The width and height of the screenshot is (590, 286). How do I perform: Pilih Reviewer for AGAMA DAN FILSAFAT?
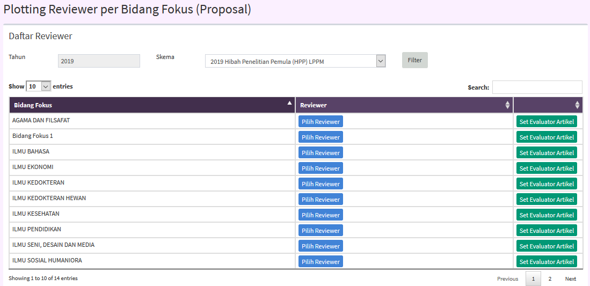coord(321,122)
